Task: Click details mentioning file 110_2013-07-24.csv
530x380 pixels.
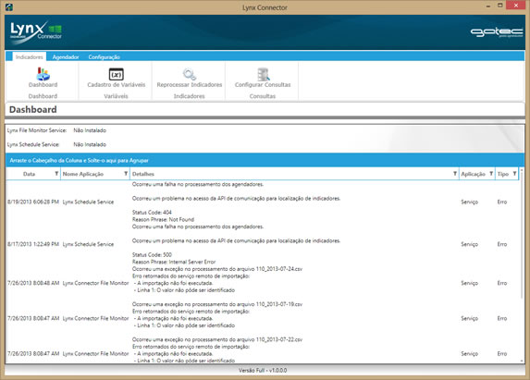Action: 217,269
